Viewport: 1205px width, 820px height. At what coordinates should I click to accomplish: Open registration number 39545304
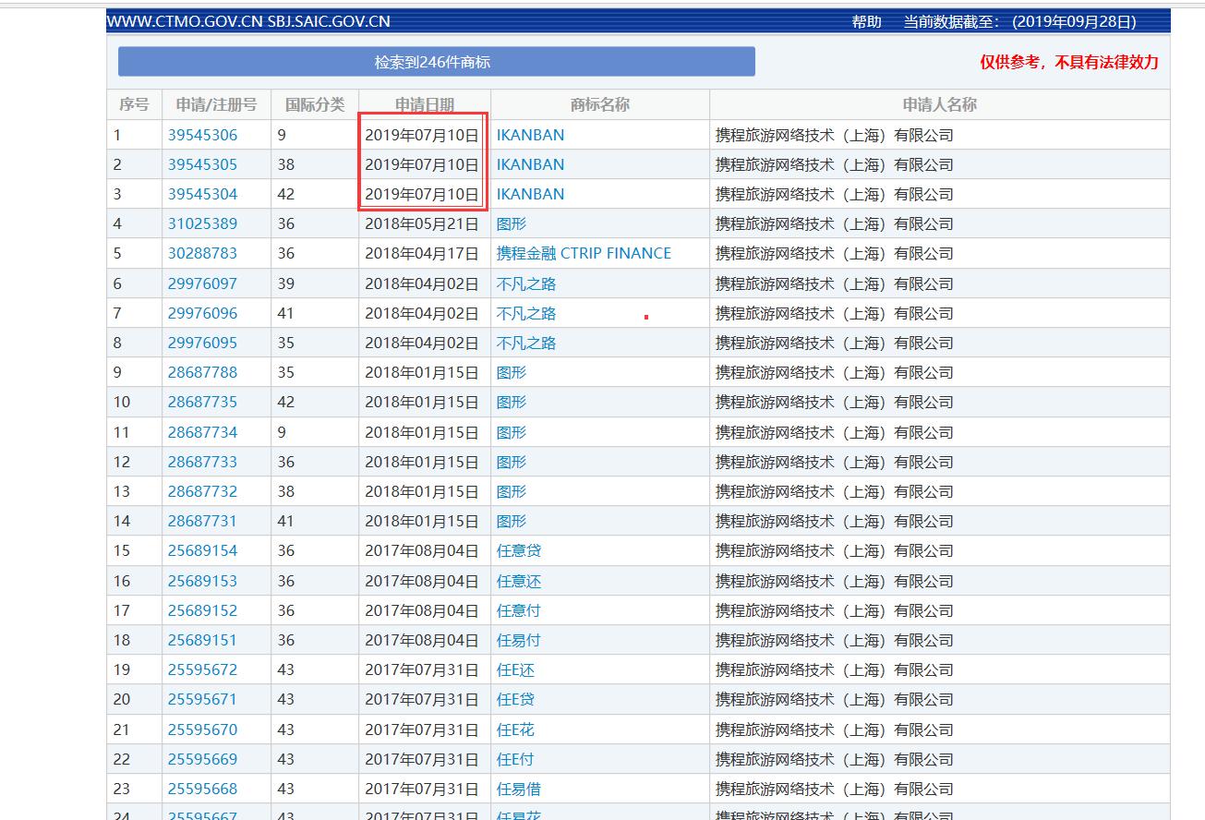(x=202, y=194)
